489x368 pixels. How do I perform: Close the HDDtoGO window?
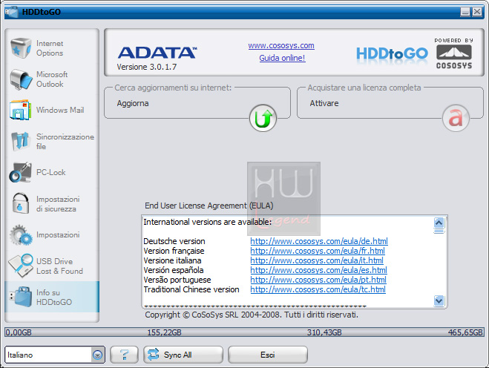tap(477, 12)
